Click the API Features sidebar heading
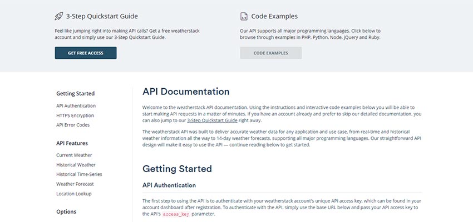Viewport: 473px width, 222px height. 72,143
